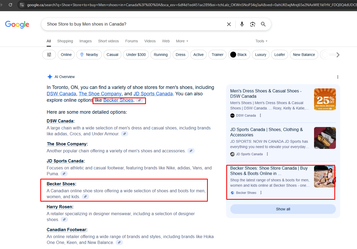The width and height of the screenshot is (357, 249).
Task: Go to Google homepage via logo
Action: (x=17, y=25)
